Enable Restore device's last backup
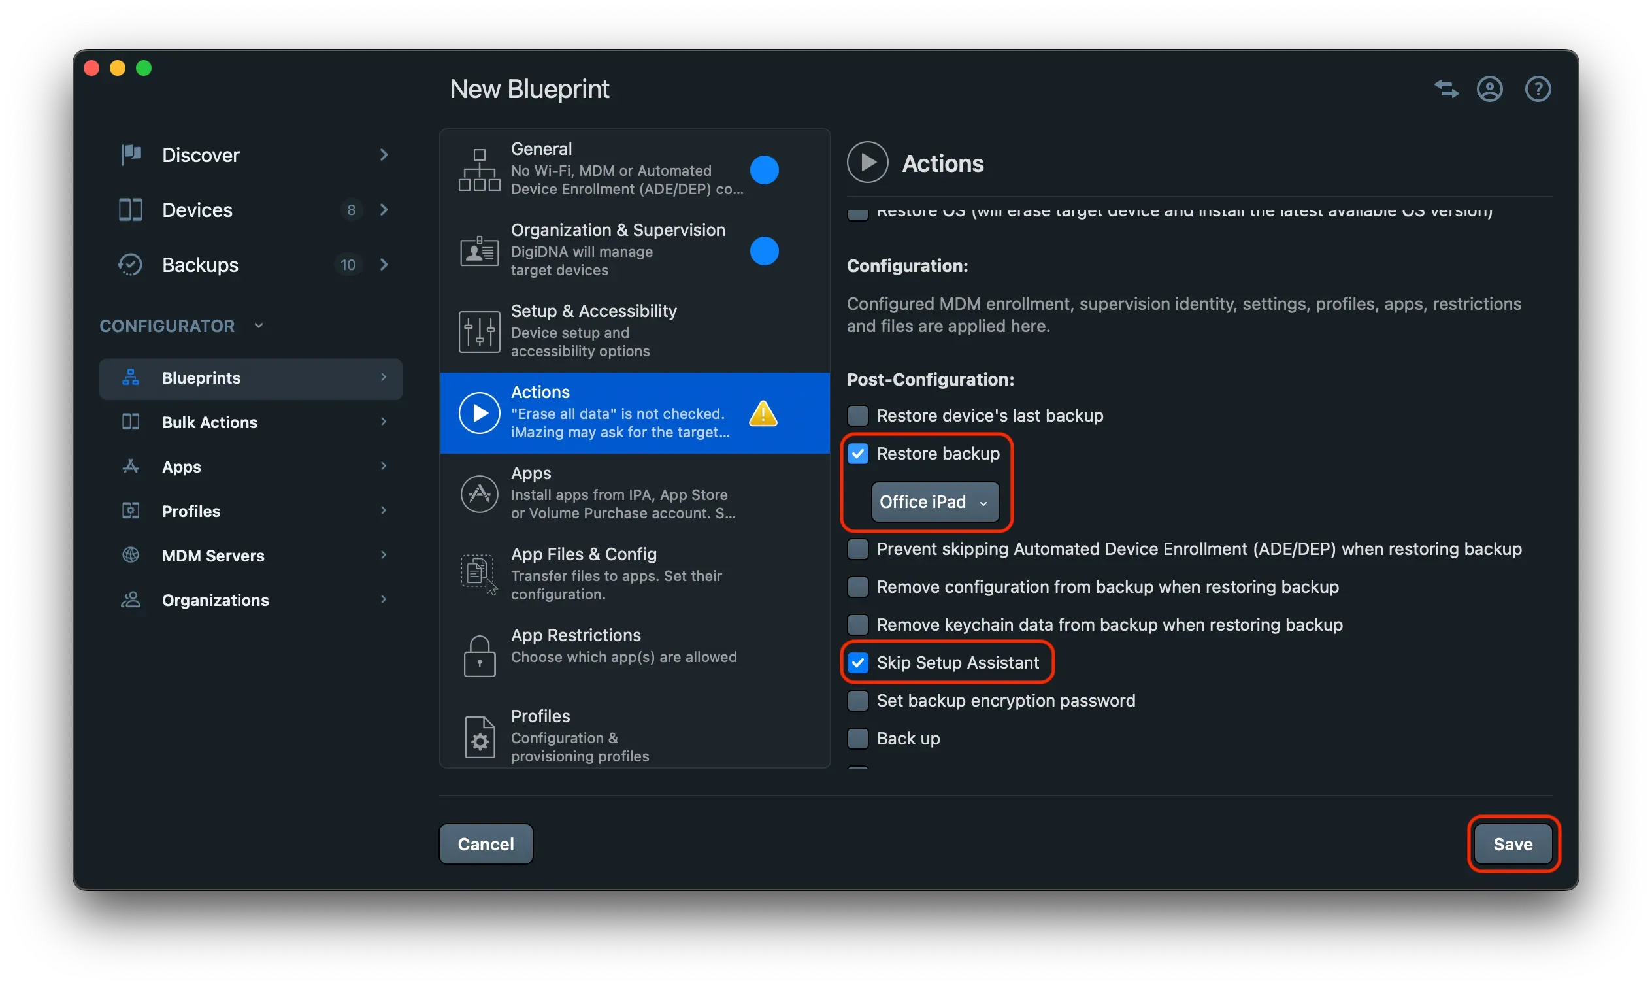1652x987 pixels. (x=857, y=415)
